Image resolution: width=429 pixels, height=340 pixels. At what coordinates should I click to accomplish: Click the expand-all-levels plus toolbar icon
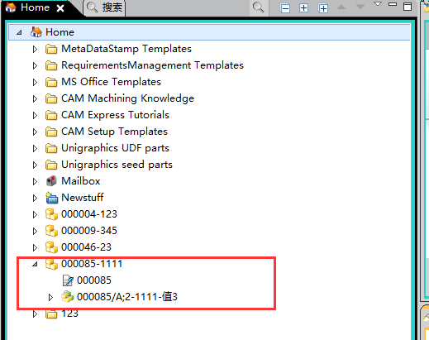tap(323, 8)
